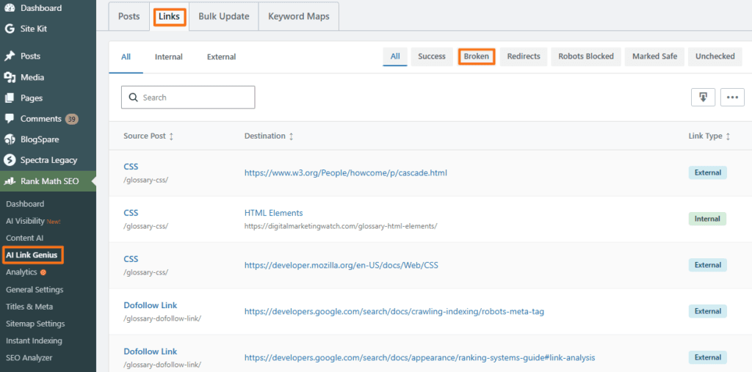Open the WordPress Dashboard icon in sidebar
The image size is (752, 372).
pyautogui.click(x=10, y=7)
